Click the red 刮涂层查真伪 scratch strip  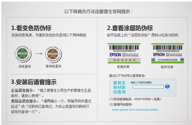124,60
